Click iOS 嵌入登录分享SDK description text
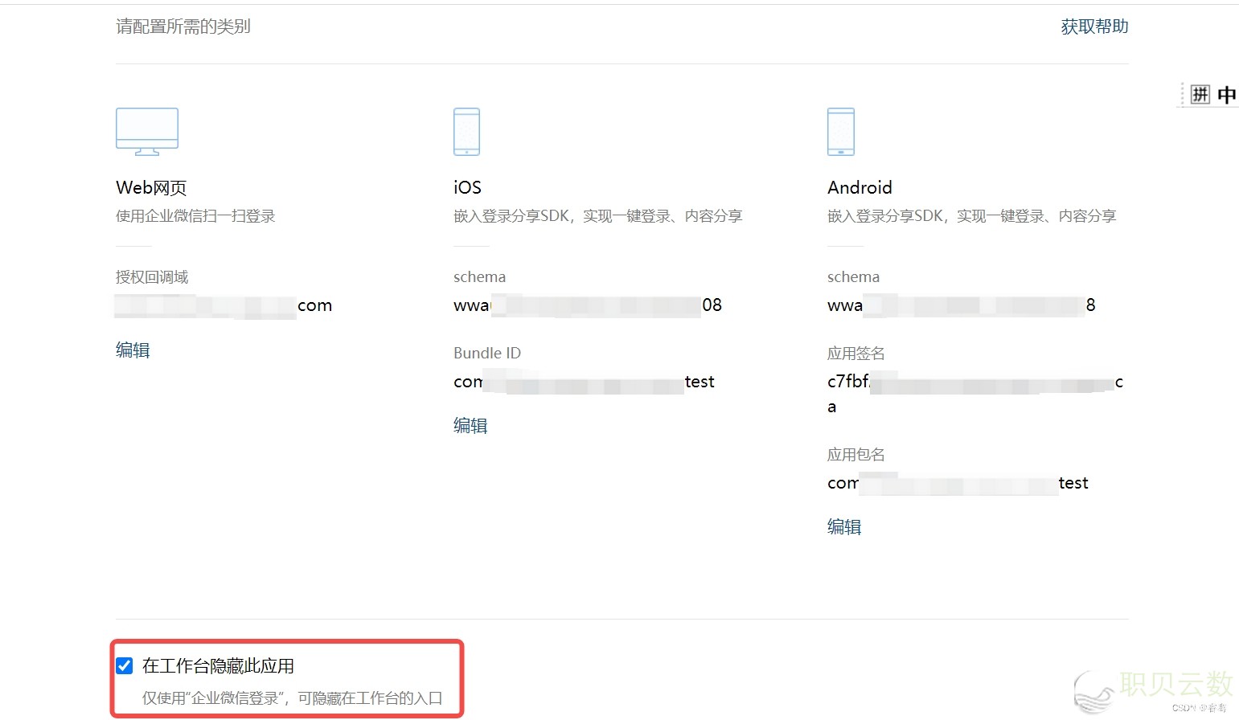The height and width of the screenshot is (720, 1239). tap(597, 215)
